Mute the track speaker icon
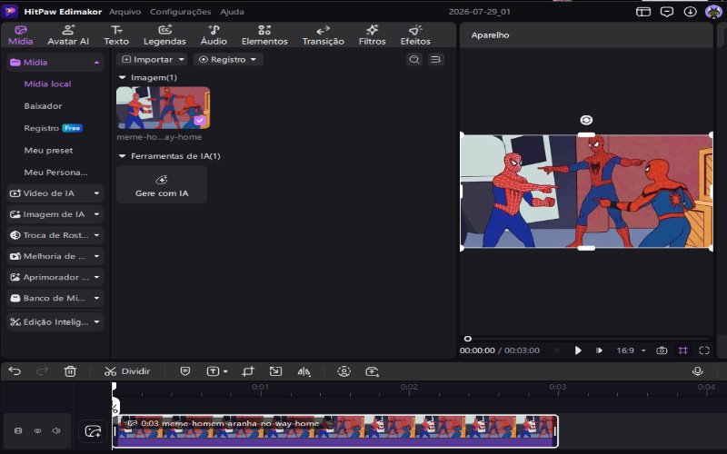This screenshot has height=454, width=727. pos(56,430)
